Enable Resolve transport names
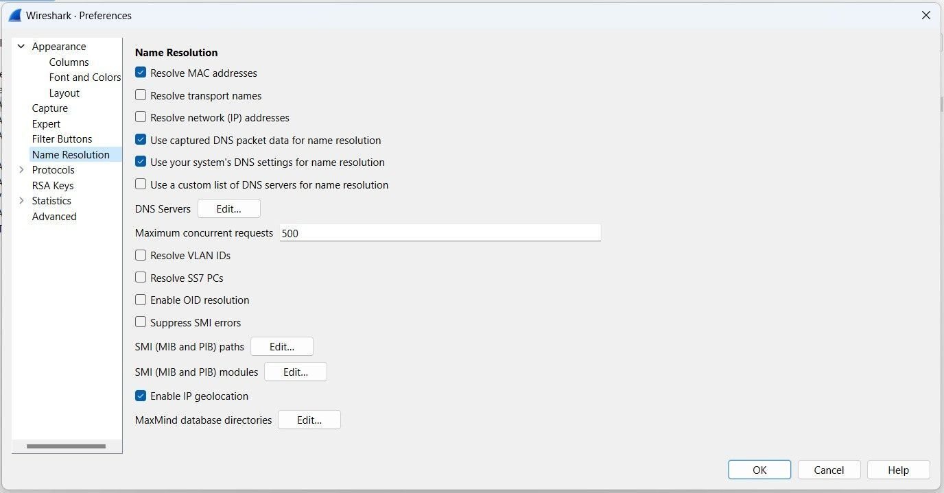Screen dimensions: 944x493 (141, 95)
